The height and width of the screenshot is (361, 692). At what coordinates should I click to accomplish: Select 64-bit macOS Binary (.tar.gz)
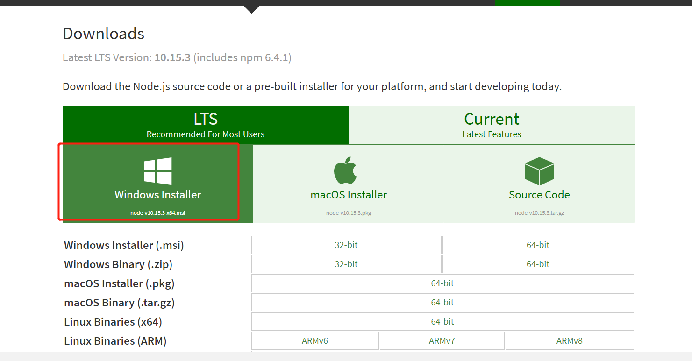click(442, 302)
